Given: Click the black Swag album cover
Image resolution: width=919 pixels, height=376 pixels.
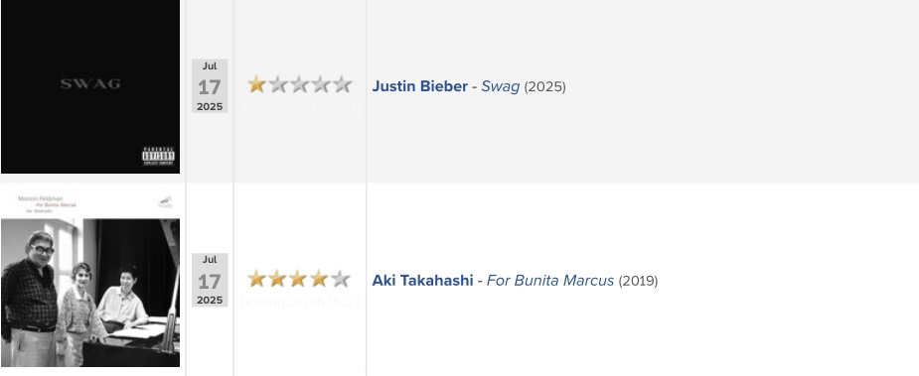Looking at the screenshot, I should (x=90, y=86).
